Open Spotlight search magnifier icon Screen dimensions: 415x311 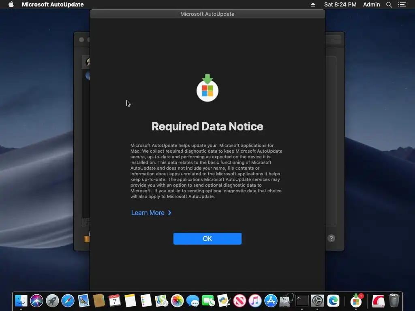click(x=389, y=4)
